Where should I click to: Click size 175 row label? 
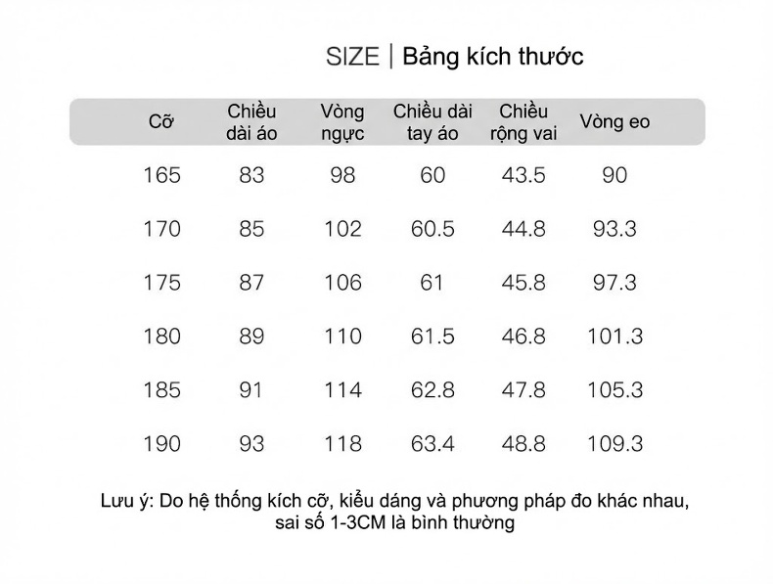click(x=161, y=283)
